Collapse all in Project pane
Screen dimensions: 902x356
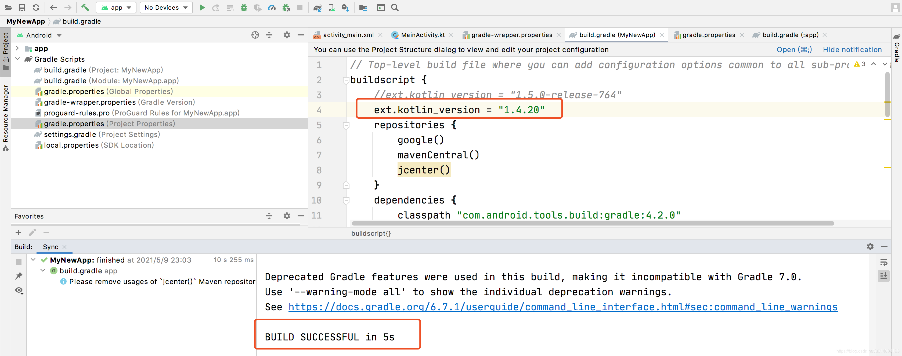(x=269, y=35)
